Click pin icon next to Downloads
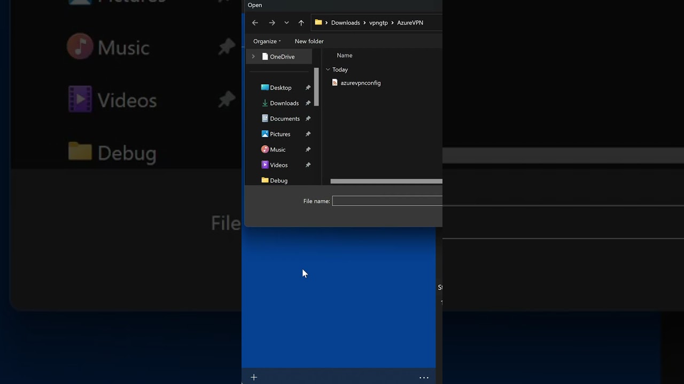This screenshot has height=384, width=684. coord(308,103)
